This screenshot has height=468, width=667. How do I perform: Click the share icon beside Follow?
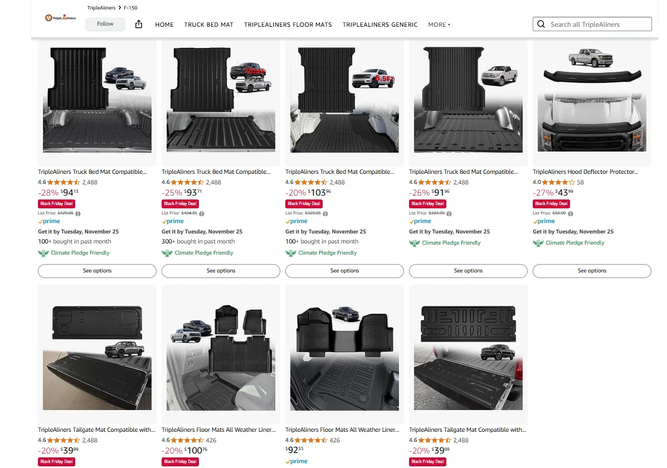[x=139, y=24]
